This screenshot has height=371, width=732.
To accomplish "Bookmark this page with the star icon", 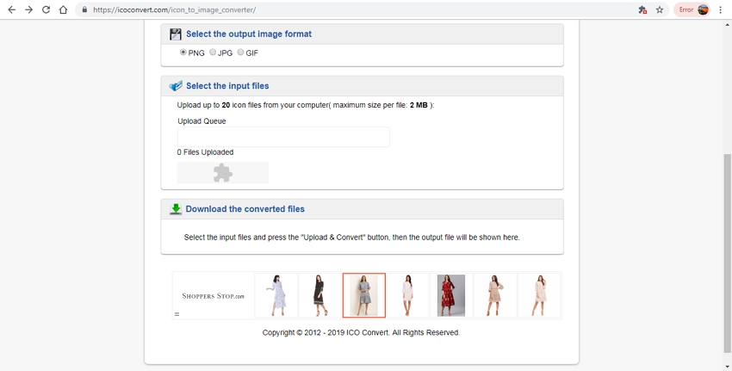I will tap(660, 9).
